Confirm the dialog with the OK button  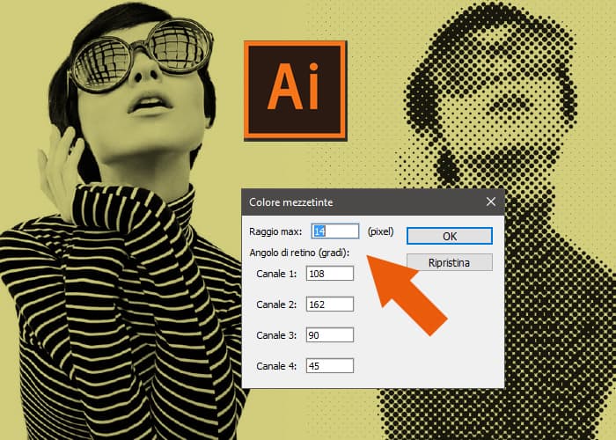[450, 236]
